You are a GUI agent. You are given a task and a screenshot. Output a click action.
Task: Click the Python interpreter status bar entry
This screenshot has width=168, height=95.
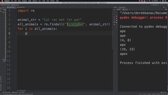click(x=158, y=94)
